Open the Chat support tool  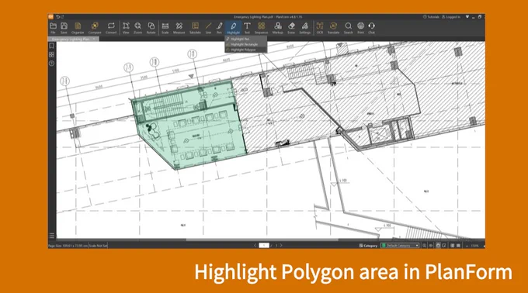pyautogui.click(x=371, y=28)
